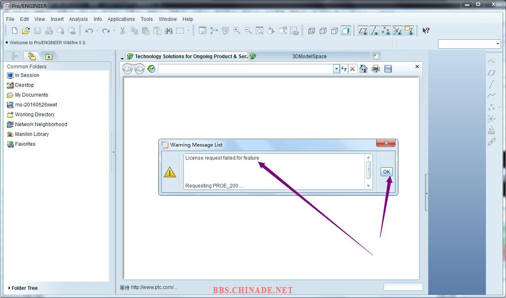The height and width of the screenshot is (298, 506).
Task: Toggle datum axes display
Action: point(375,31)
